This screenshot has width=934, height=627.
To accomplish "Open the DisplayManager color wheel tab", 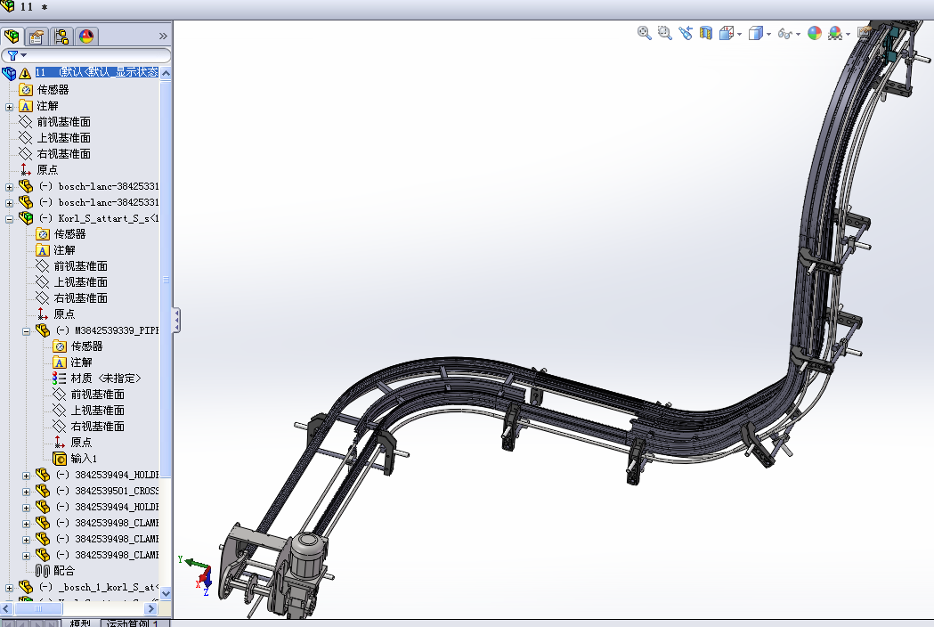I will [86, 37].
